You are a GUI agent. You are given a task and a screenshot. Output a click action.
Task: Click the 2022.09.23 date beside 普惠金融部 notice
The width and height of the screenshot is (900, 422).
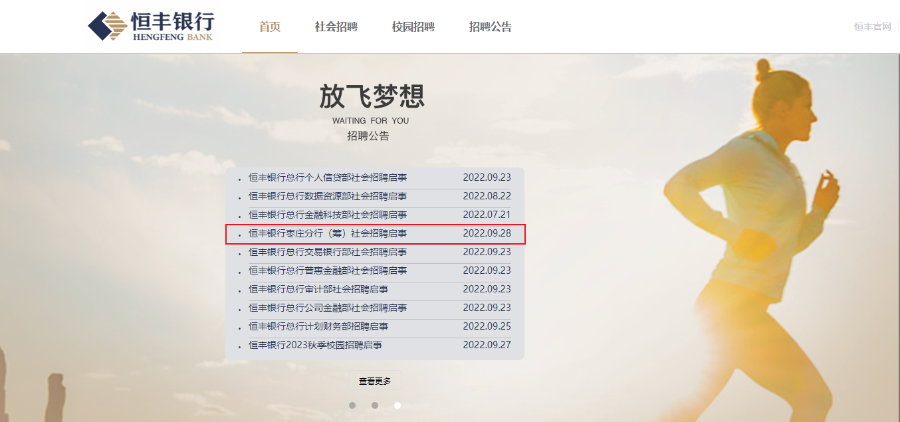coord(487,270)
